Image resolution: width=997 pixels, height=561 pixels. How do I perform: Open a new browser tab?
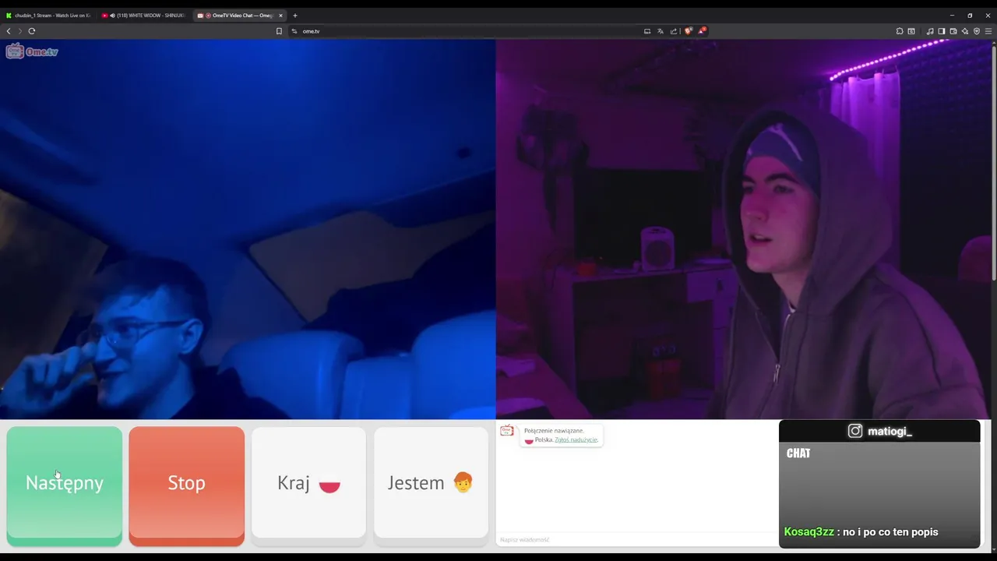pyautogui.click(x=294, y=16)
